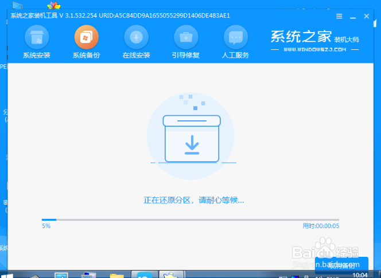Open the Windows Start button
This screenshot has height=278, width=381.
pyautogui.click(x=7, y=275)
